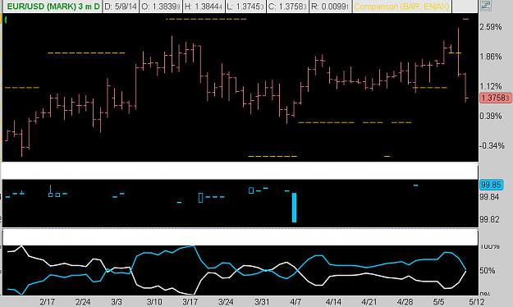
Task: Click the 2.59% price axis label
Action: click(491, 27)
